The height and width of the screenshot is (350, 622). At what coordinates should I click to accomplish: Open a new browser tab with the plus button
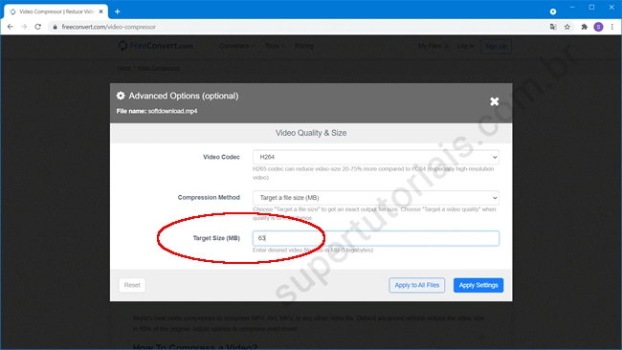[117, 11]
